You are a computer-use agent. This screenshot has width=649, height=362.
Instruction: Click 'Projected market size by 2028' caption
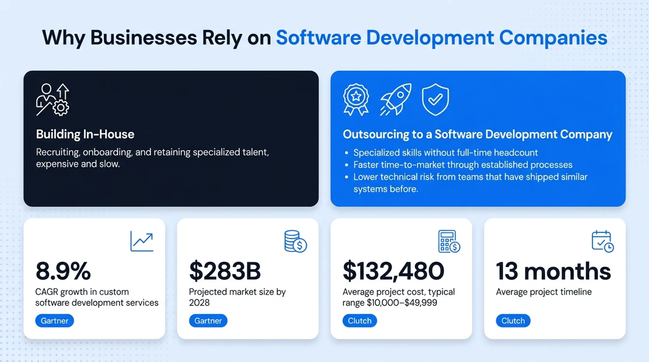[x=237, y=297]
